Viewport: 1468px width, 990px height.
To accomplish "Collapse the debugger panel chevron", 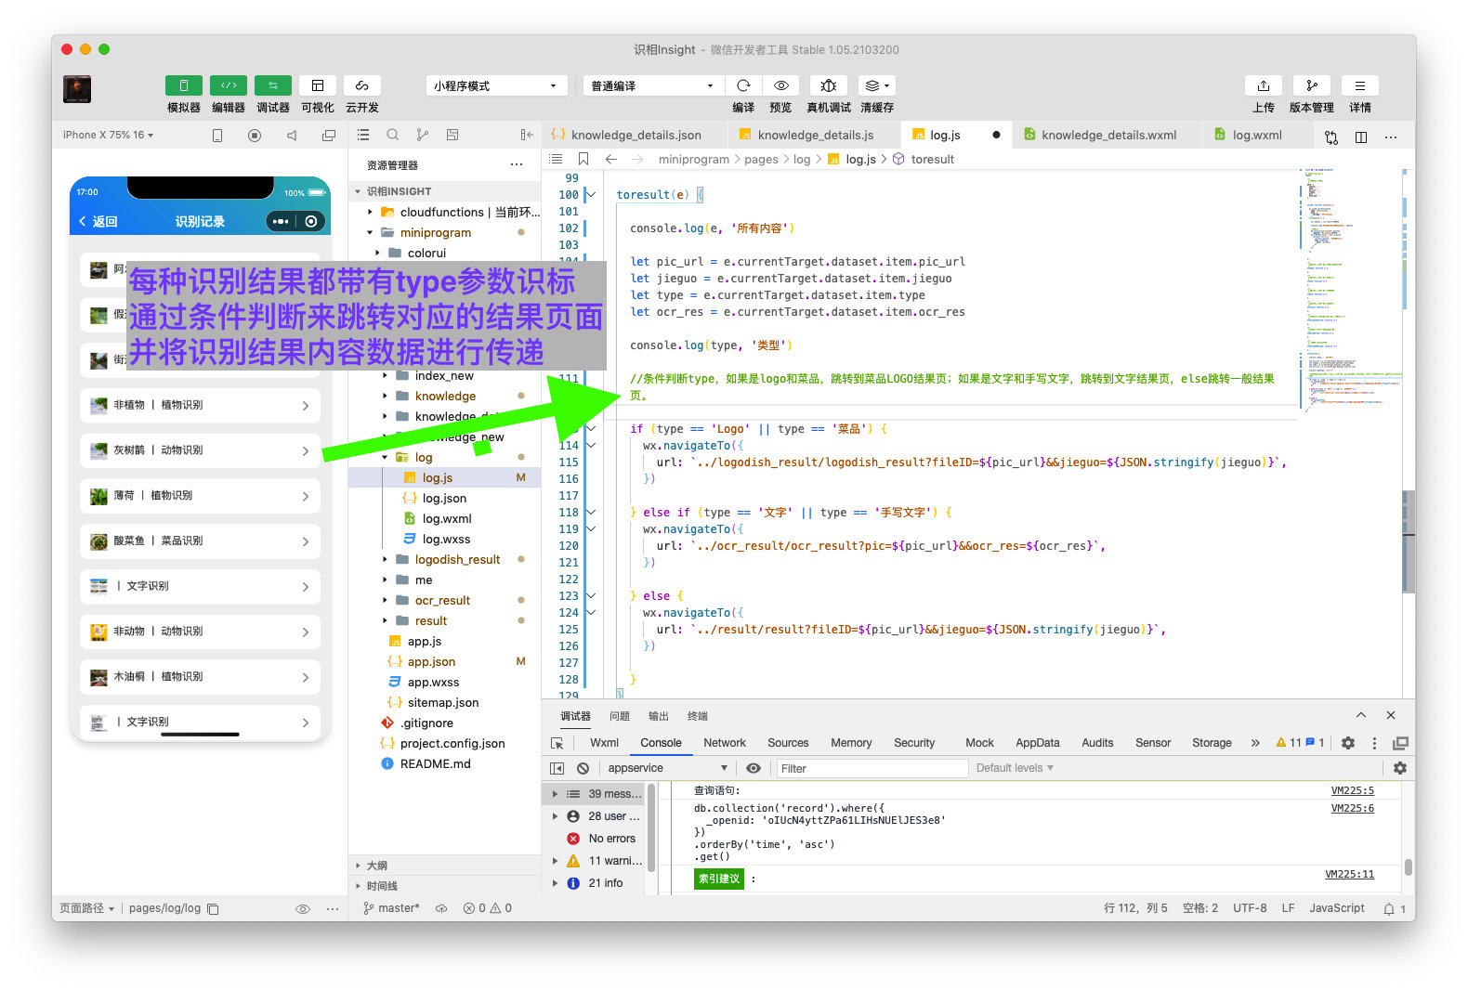I will tap(1361, 715).
